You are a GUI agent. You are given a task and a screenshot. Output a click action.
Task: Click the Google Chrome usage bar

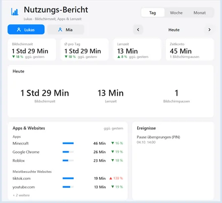click(68, 152)
